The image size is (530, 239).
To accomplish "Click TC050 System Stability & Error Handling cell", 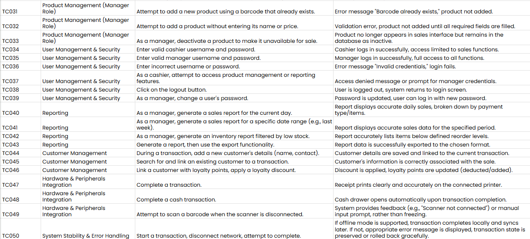I will 88,229.
